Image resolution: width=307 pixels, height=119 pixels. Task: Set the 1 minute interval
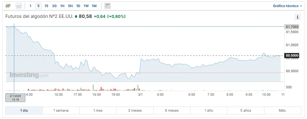pyautogui.click(x=30, y=6)
